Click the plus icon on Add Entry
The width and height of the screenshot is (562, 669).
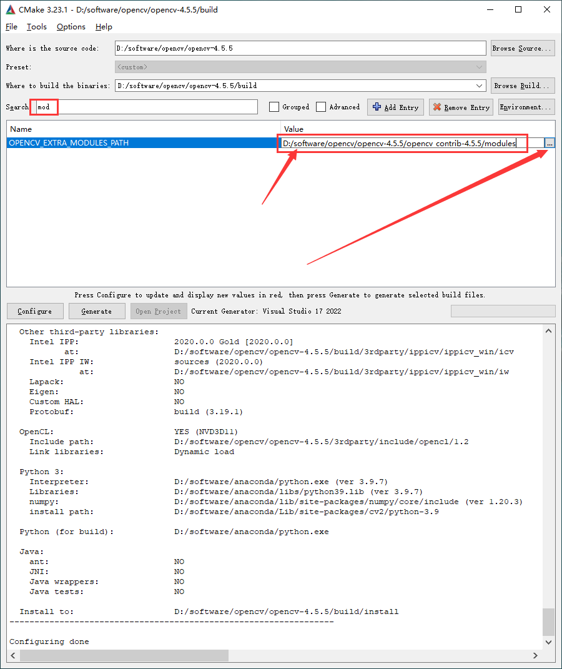[x=377, y=107]
